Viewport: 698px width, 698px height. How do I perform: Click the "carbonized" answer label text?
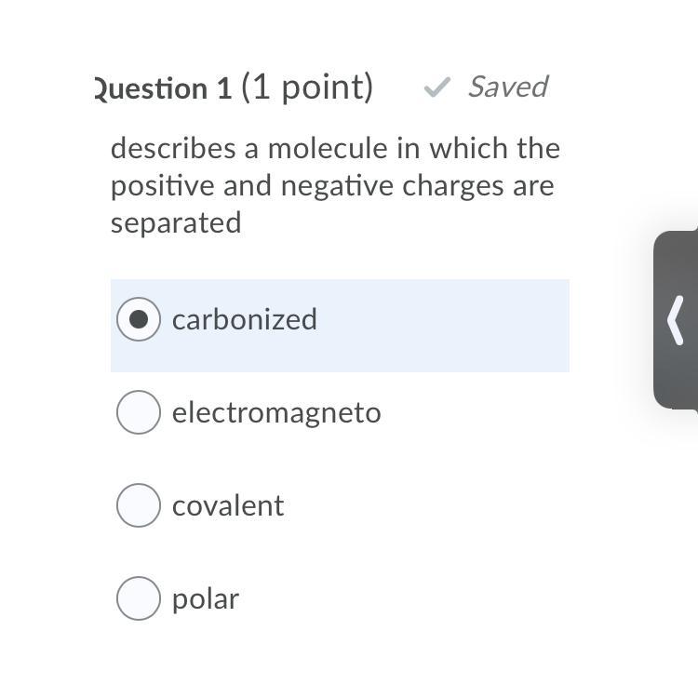(x=245, y=319)
